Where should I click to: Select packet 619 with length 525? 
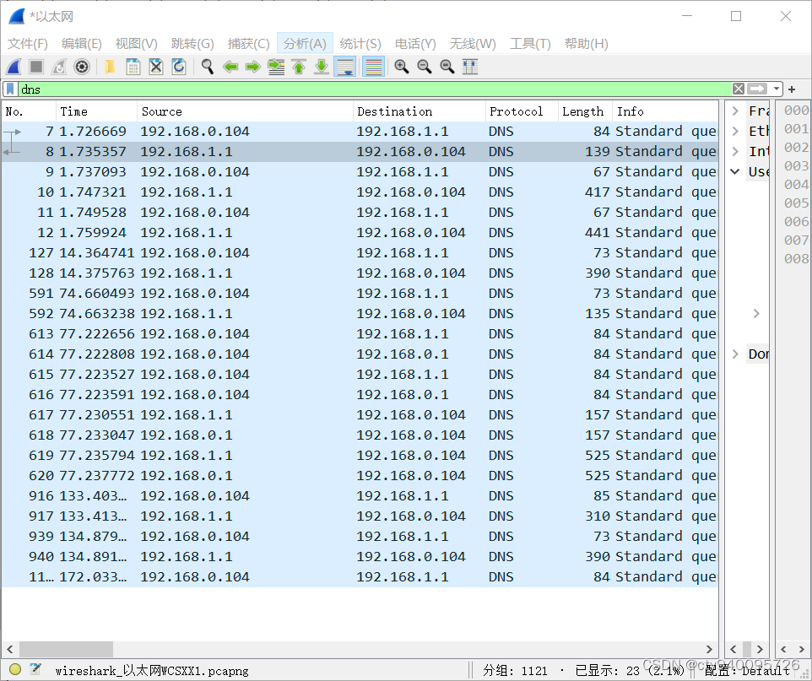click(x=360, y=455)
